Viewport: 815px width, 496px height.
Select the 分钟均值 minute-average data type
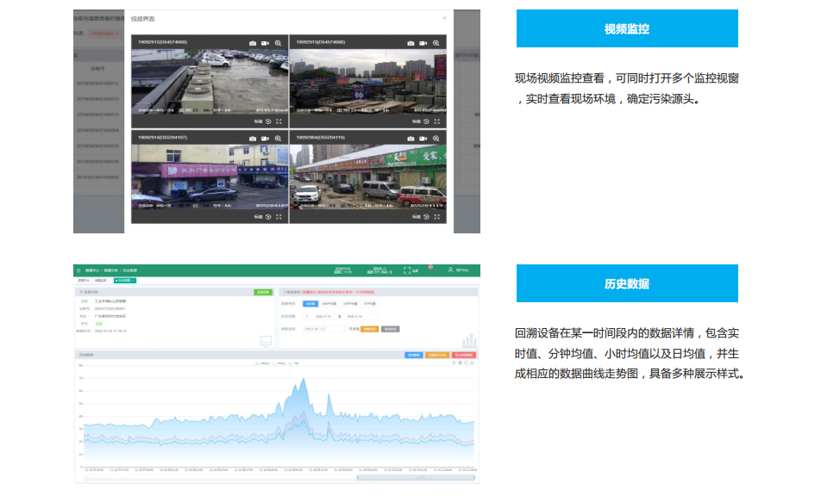click(x=329, y=303)
